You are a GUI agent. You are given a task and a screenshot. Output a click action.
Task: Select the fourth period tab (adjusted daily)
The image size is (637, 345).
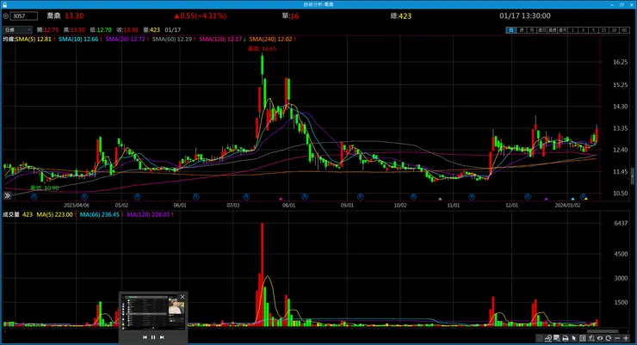point(542,30)
